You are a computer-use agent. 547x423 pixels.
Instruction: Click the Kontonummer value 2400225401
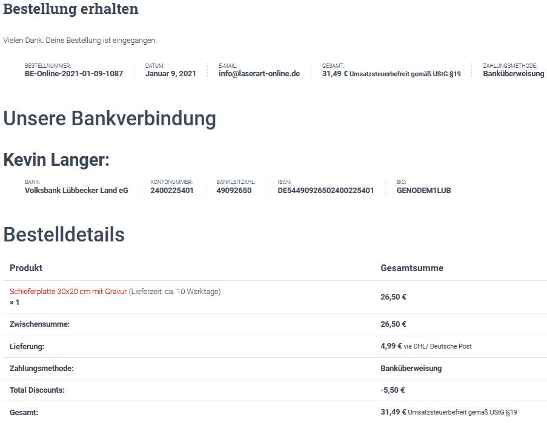click(172, 191)
